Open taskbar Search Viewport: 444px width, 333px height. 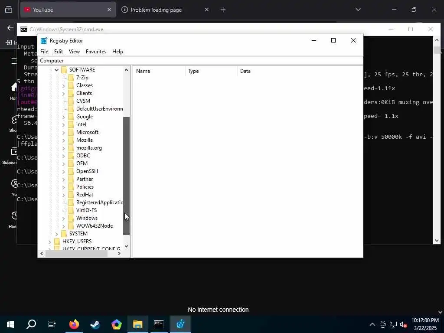click(x=31, y=324)
